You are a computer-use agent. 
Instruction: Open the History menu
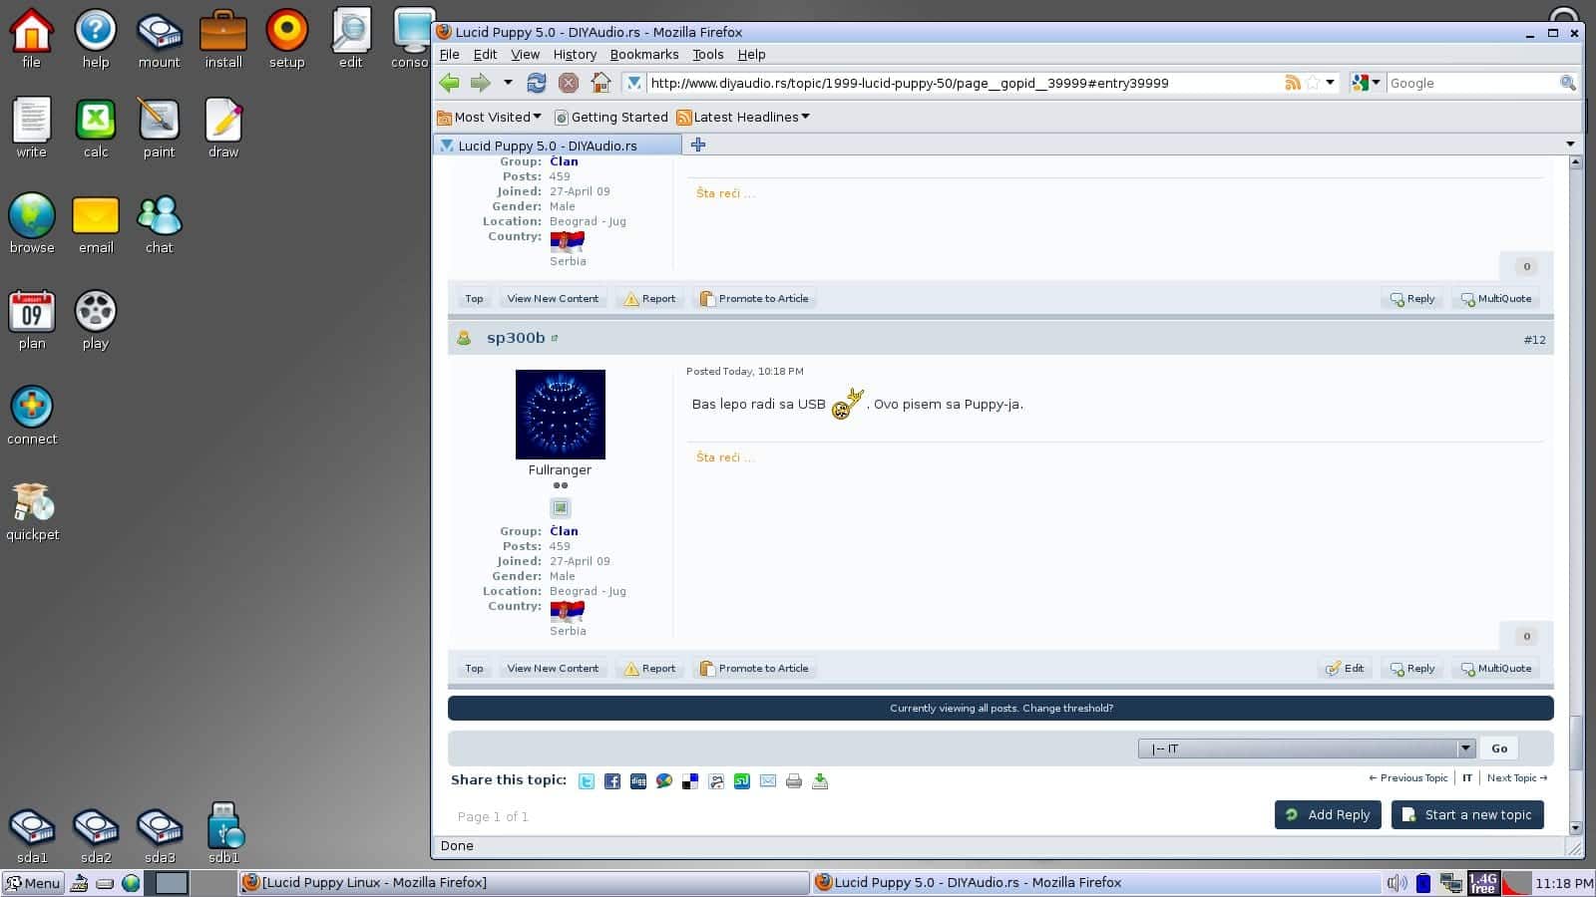coord(575,55)
